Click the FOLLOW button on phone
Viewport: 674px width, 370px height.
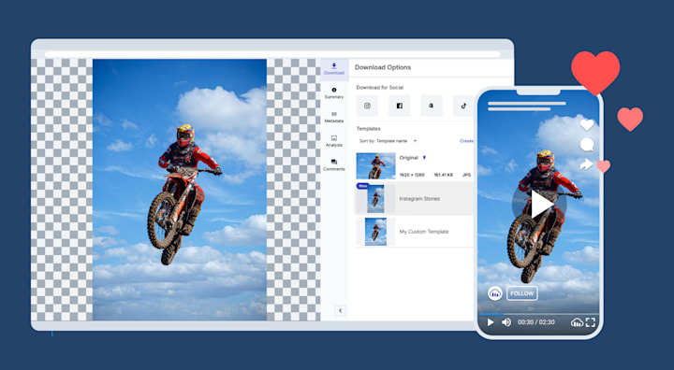(521, 293)
